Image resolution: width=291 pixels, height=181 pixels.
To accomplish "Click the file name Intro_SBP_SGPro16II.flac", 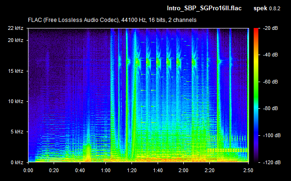I will 204,8.
